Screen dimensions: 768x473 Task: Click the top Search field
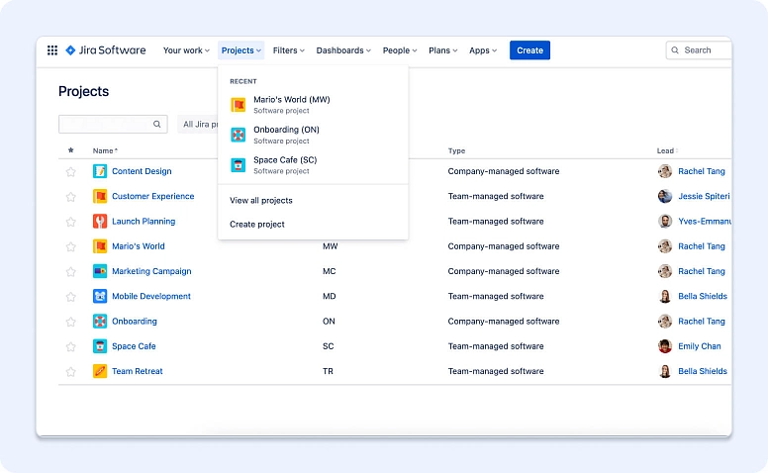699,49
